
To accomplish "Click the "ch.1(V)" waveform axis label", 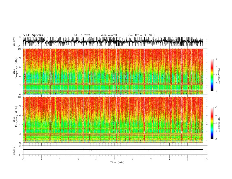I will [14, 42].
